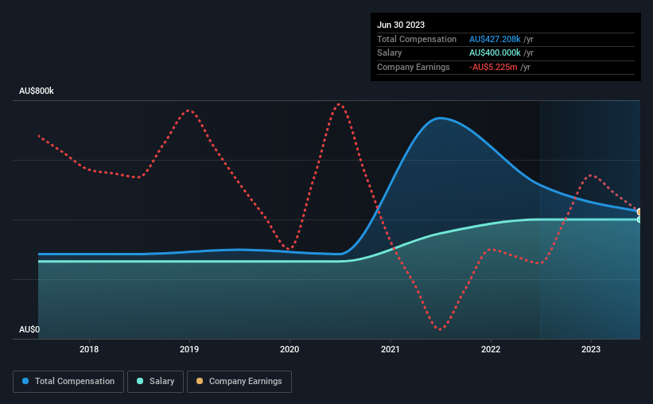Click the orange earnings endpoint marker on chart
653x404 pixels.
coord(639,212)
